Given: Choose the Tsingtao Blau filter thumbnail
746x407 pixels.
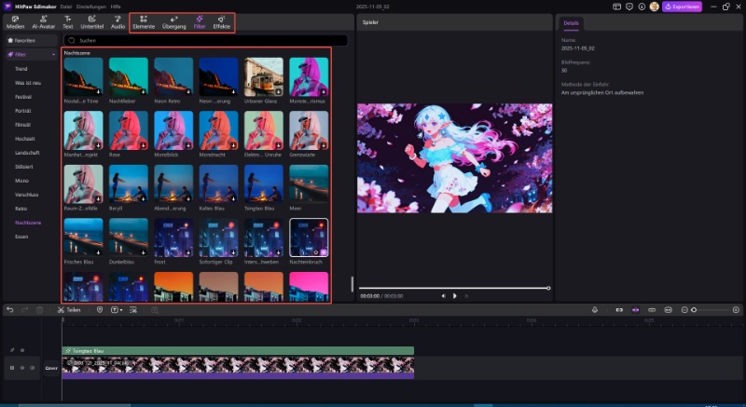Looking at the screenshot, I should click(x=264, y=184).
